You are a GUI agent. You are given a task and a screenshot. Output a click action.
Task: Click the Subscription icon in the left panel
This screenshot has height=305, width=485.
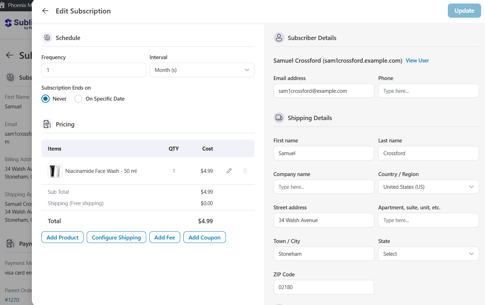pos(11,77)
